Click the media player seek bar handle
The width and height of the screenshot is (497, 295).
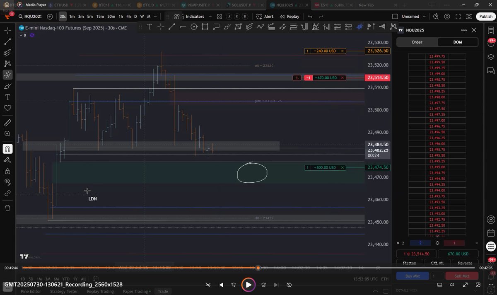click(258, 268)
